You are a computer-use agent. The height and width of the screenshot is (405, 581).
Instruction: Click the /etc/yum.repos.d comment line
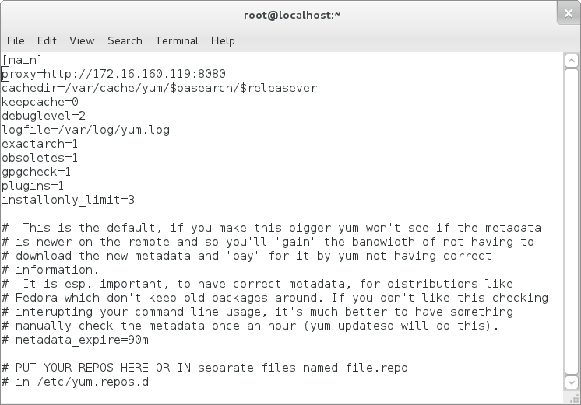[x=76, y=382]
